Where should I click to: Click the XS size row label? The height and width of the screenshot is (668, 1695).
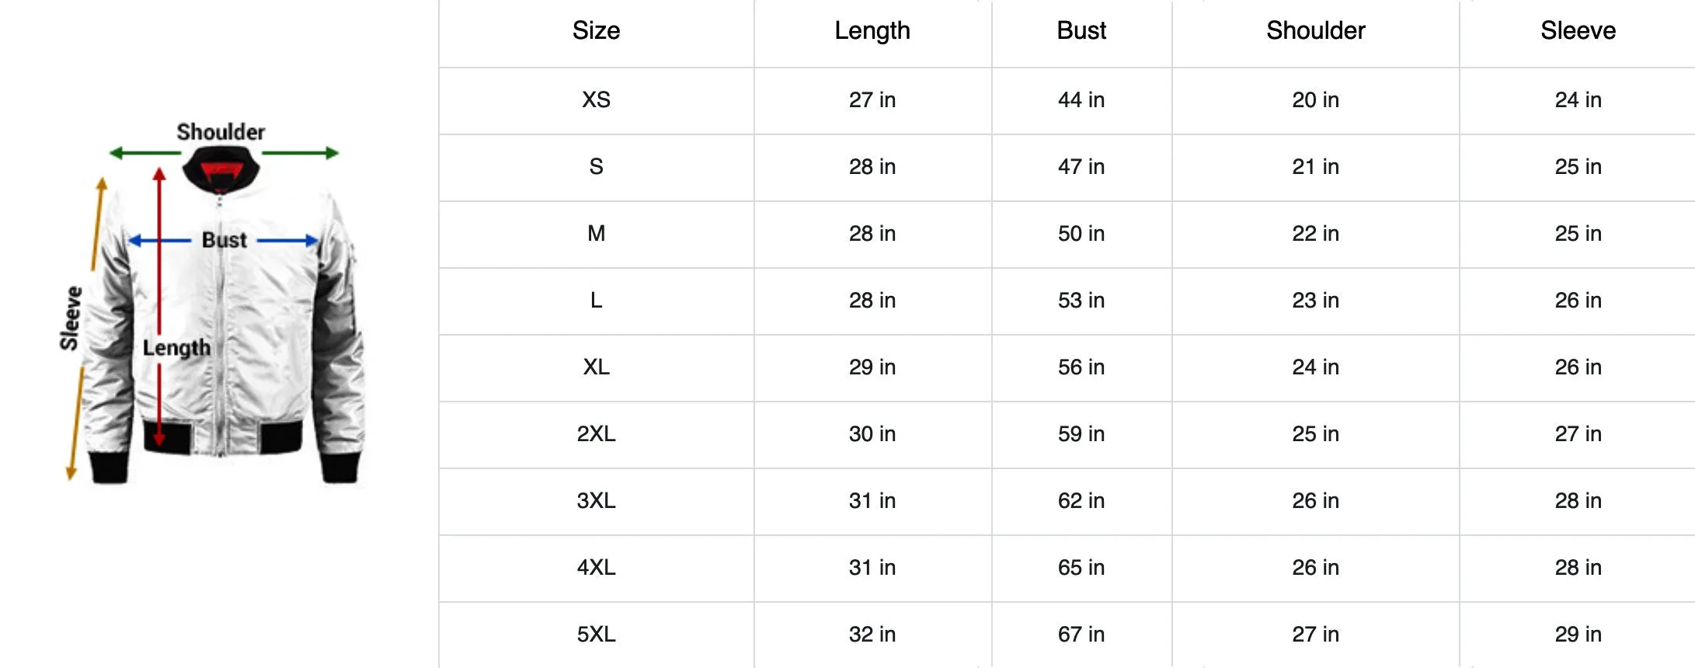[x=596, y=99]
